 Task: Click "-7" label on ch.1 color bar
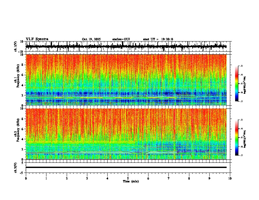[x=241, y=101]
